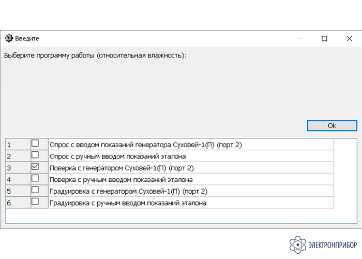Viewport: 362px width, 259px height.
Task: Click the 'Поверка с генератором Суховей-1(П)' row text
Action: tap(122, 168)
